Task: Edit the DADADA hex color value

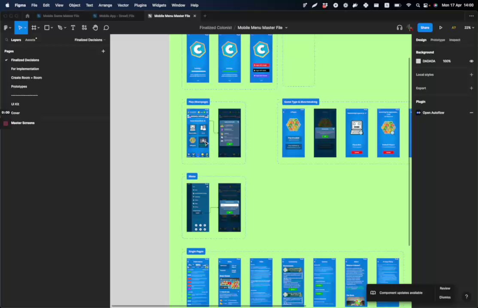Action: (x=429, y=61)
